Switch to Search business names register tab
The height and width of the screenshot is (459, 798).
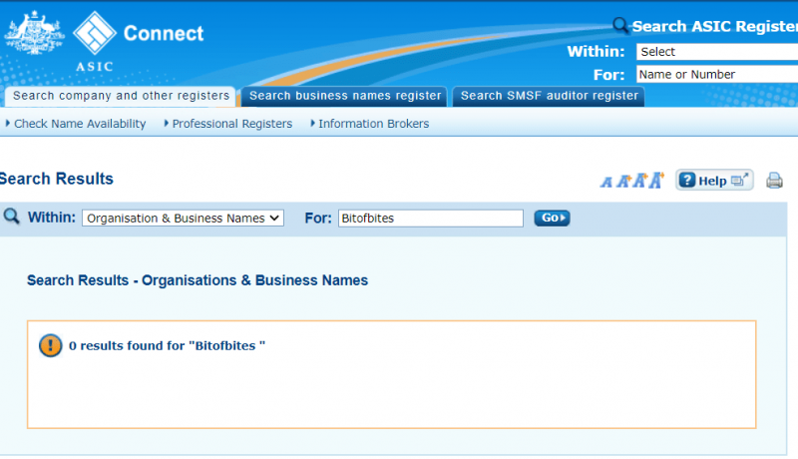click(344, 96)
